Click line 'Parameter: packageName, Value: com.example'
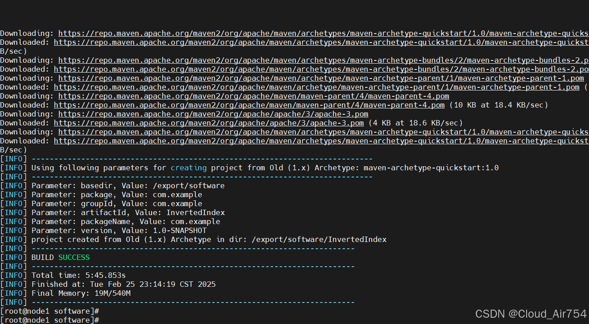The width and height of the screenshot is (589, 324). [110, 221]
